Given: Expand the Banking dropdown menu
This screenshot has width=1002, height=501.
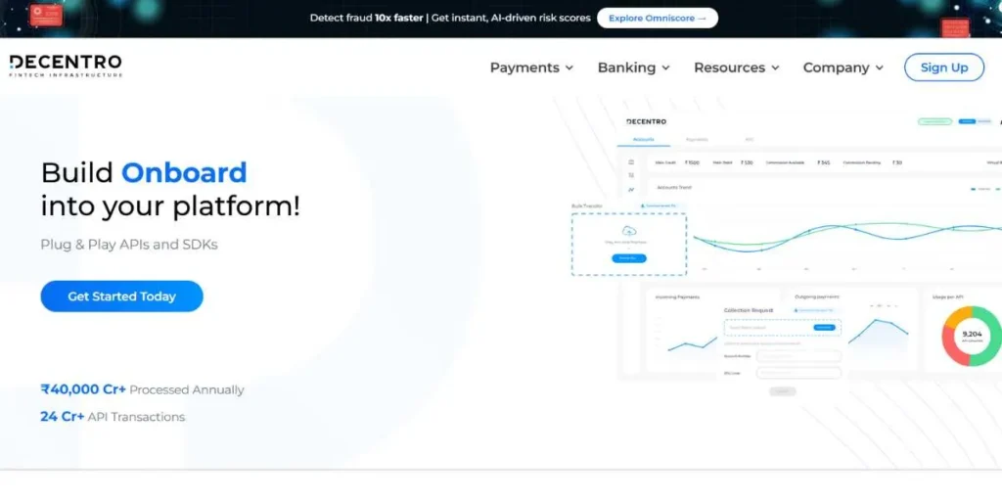Looking at the screenshot, I should click(x=633, y=68).
